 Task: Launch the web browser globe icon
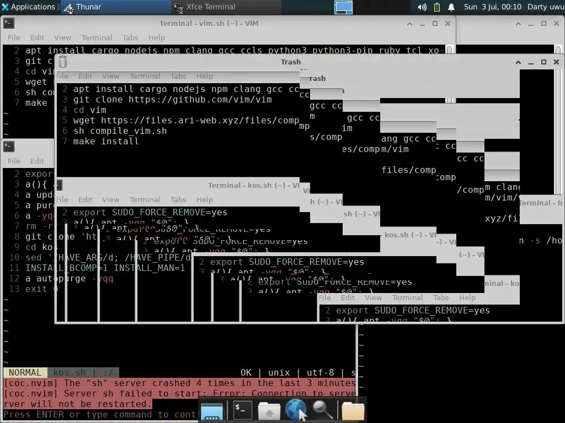click(296, 410)
